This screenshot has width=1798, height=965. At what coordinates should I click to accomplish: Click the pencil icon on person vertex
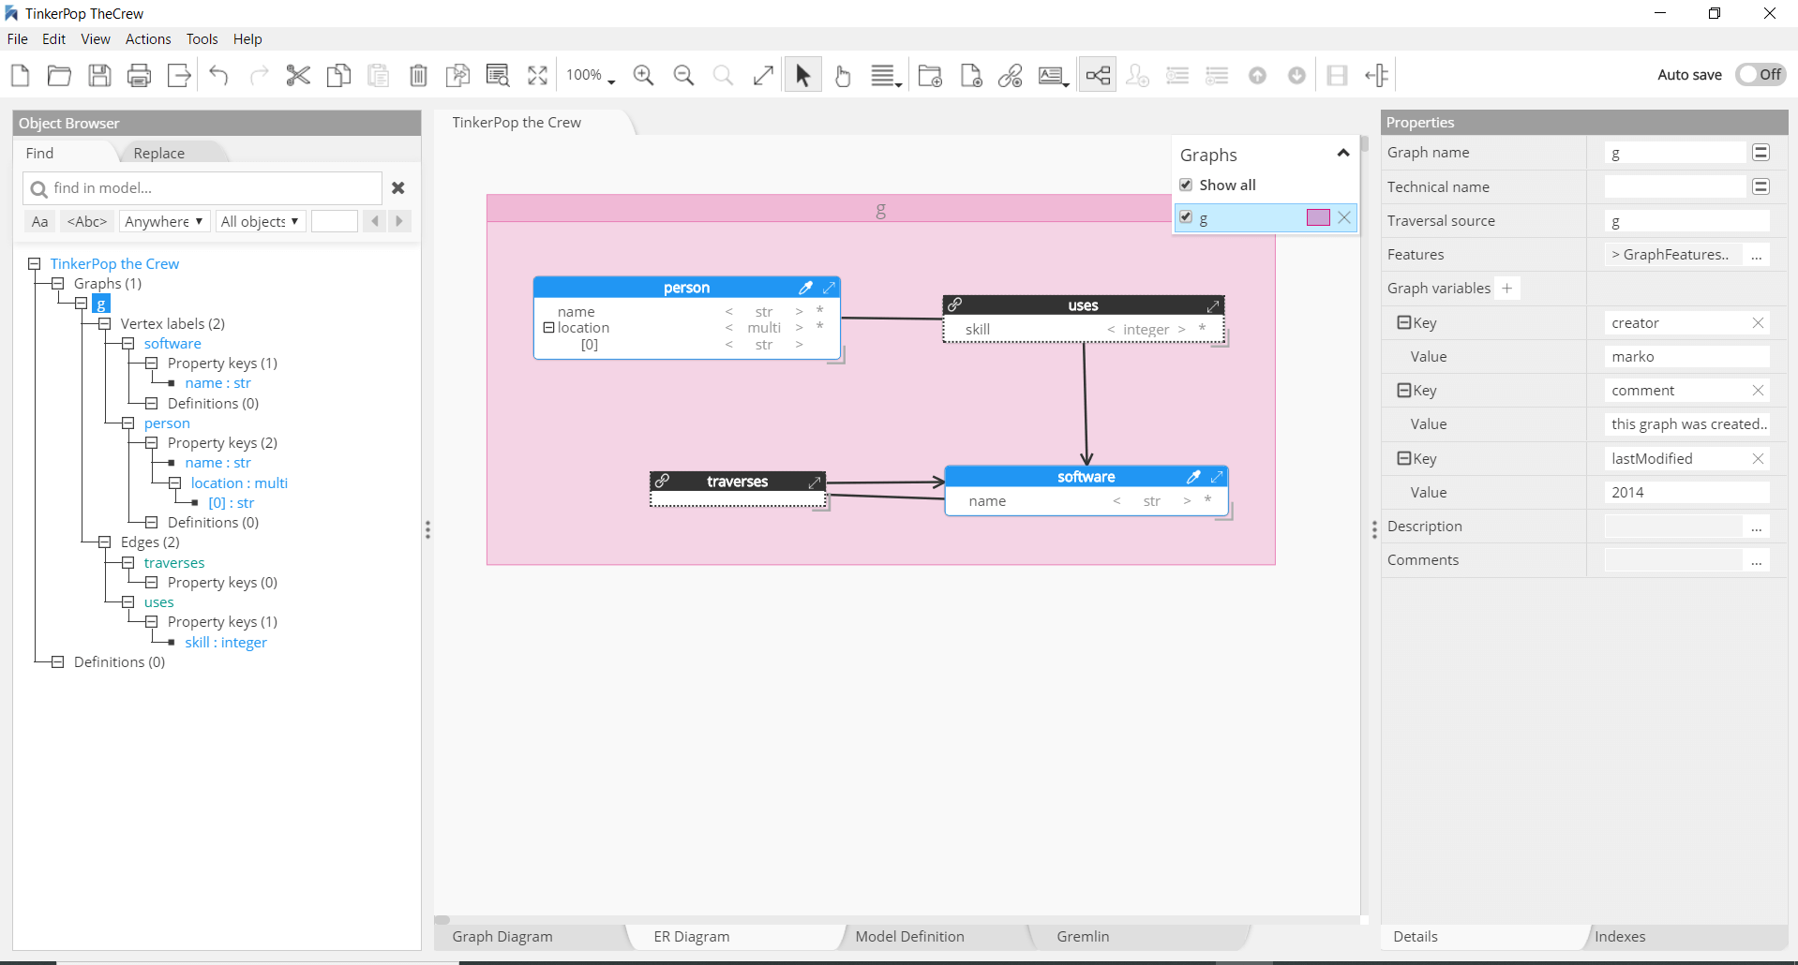click(805, 288)
